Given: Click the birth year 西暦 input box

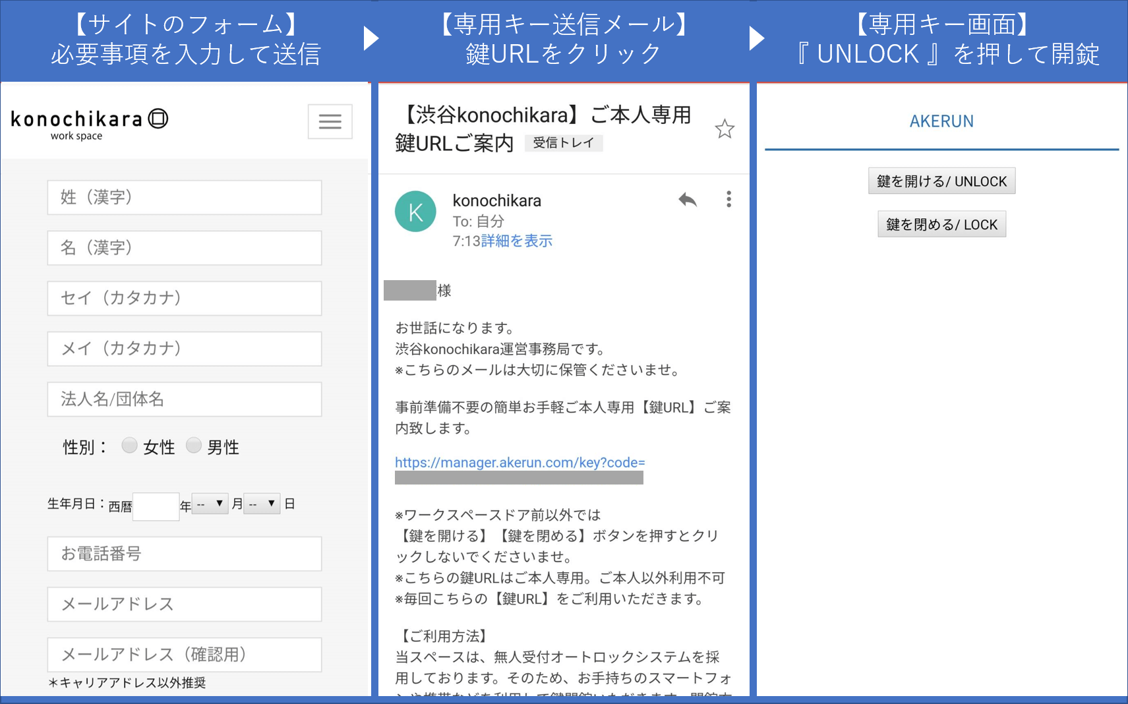Looking at the screenshot, I should [156, 506].
